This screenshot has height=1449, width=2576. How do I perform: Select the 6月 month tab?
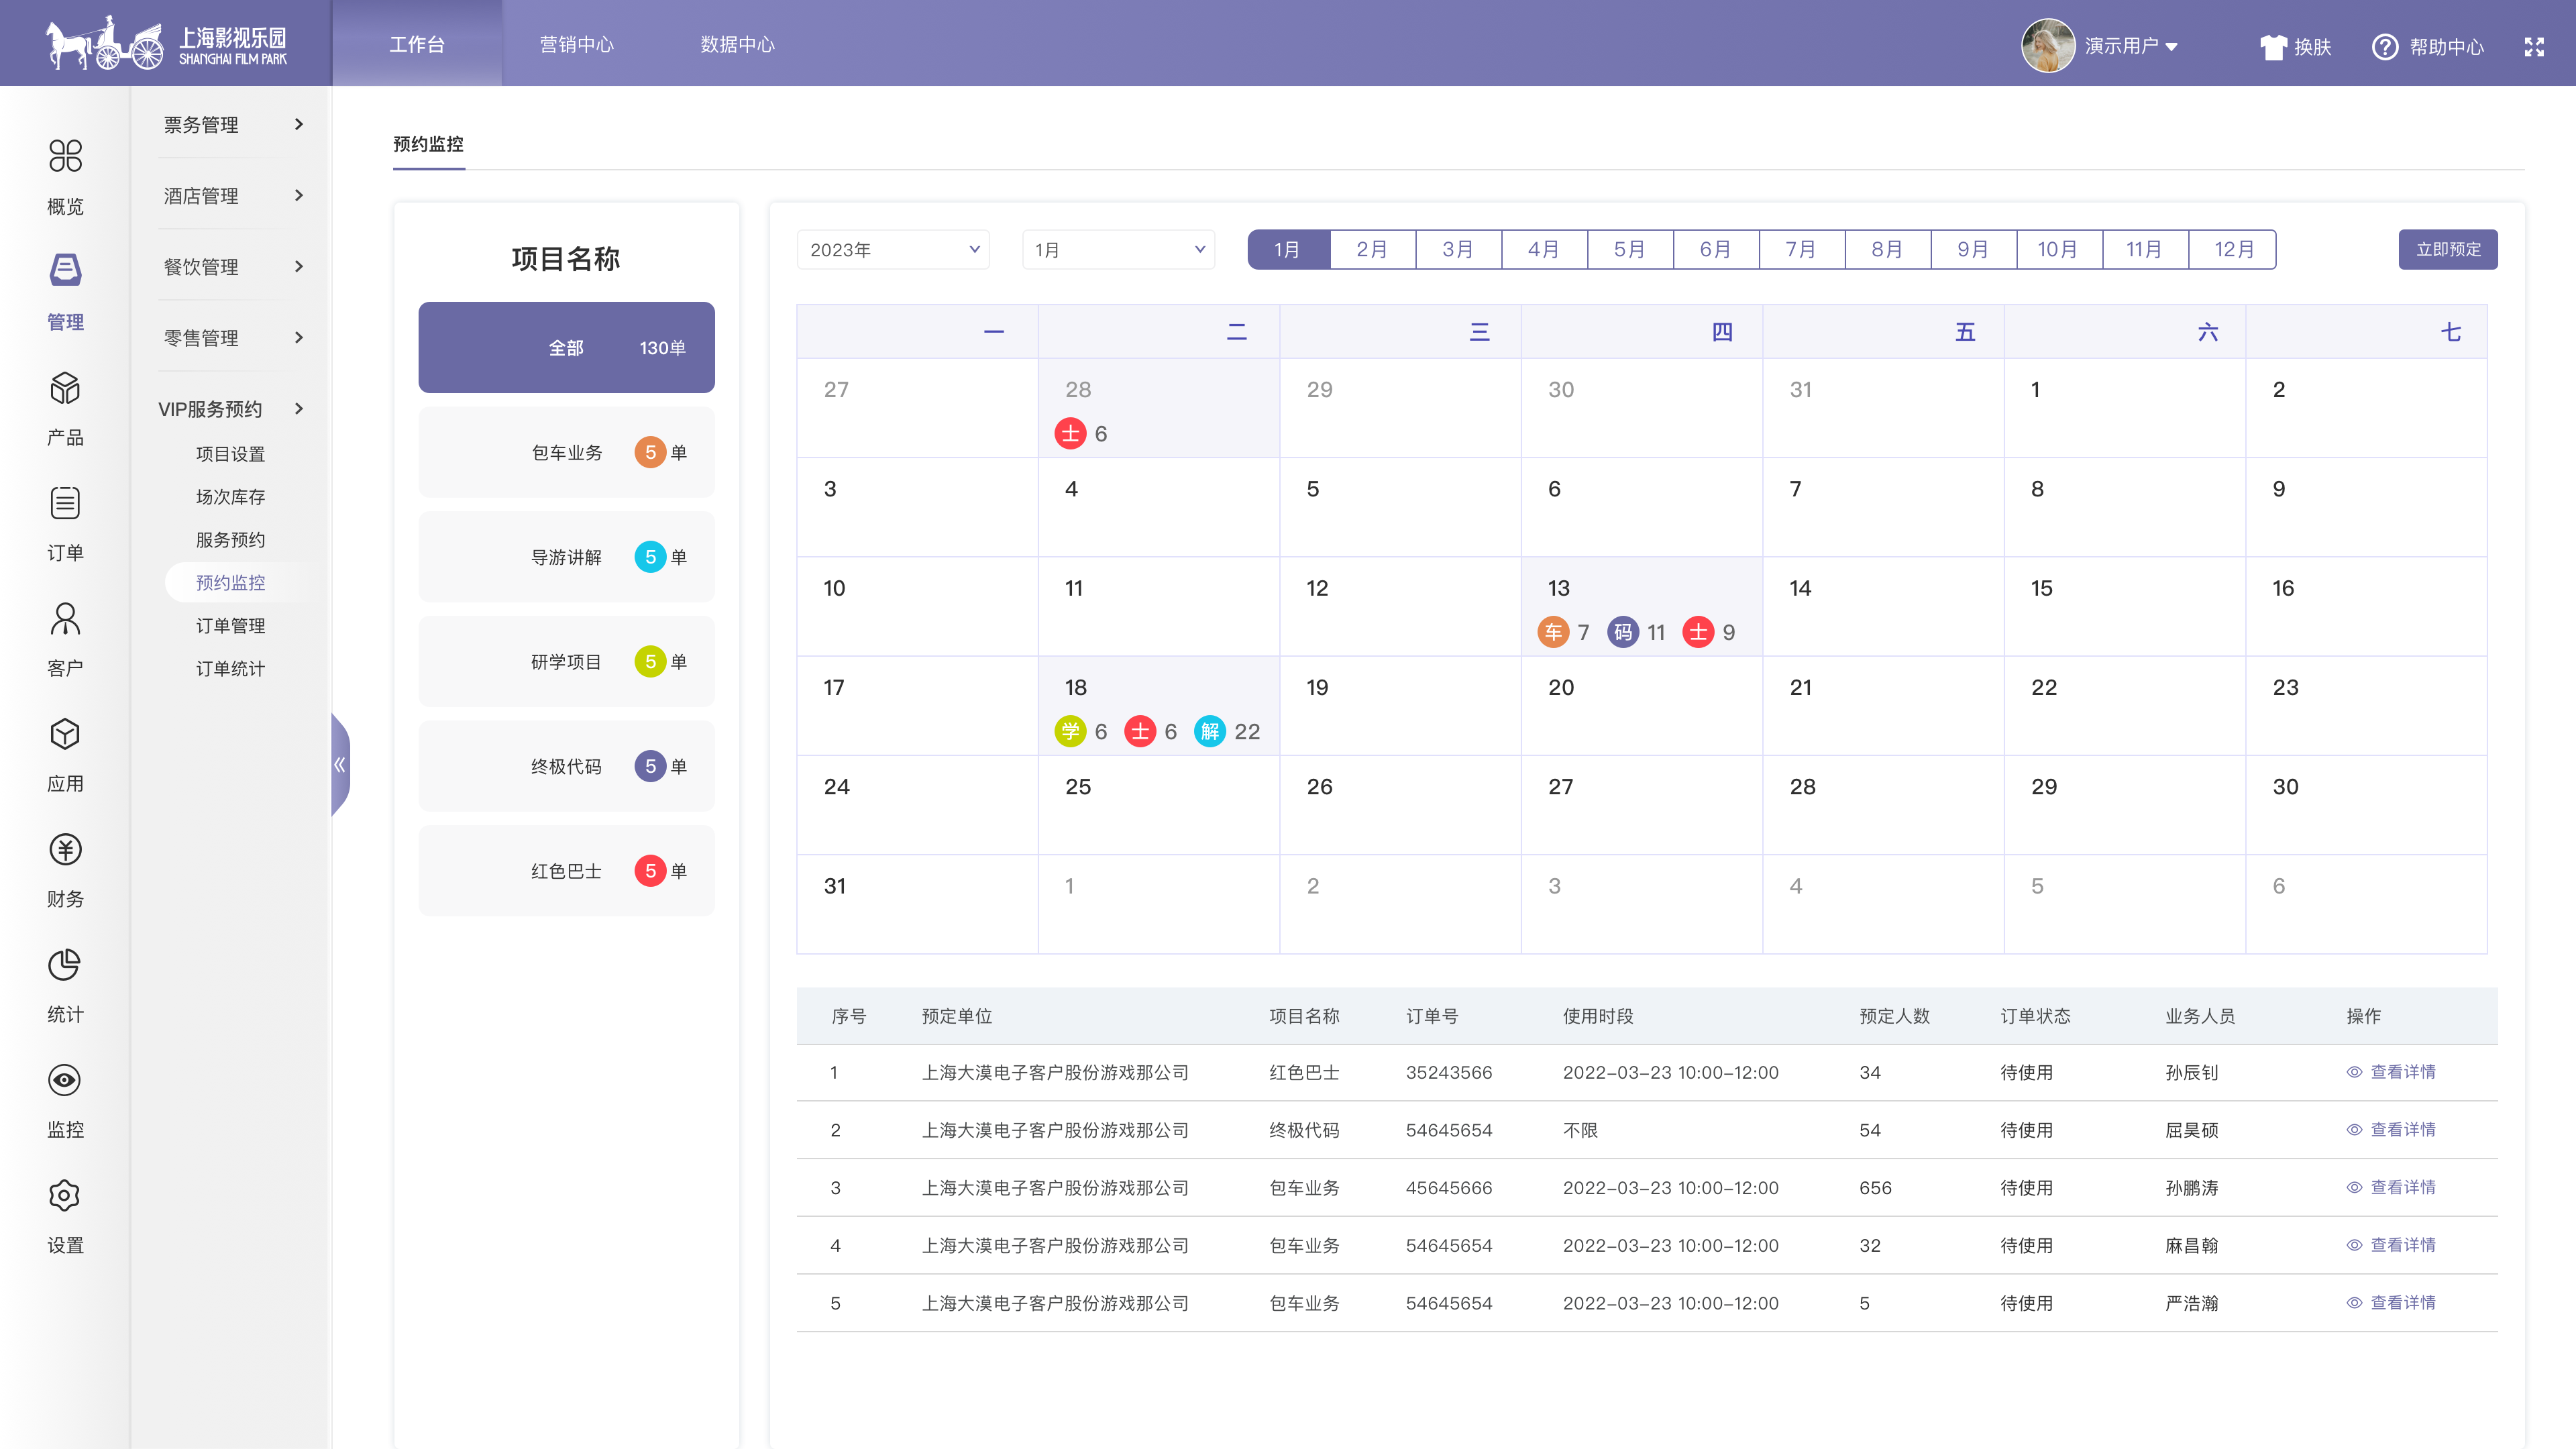coord(1716,249)
